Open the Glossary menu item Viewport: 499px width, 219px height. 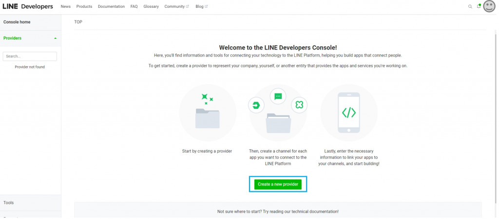151,6
